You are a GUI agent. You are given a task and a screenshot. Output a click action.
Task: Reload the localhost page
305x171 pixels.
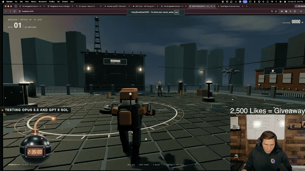tap(14, 11)
